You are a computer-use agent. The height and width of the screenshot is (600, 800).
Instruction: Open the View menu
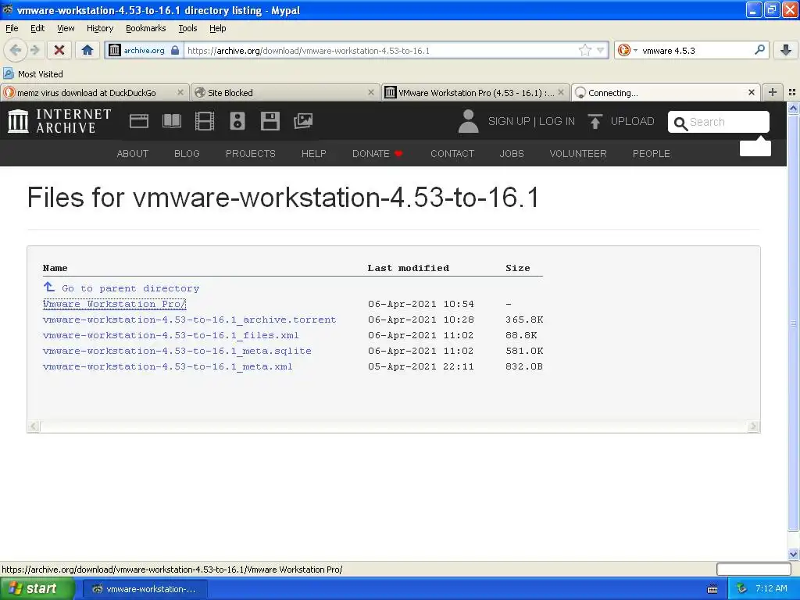pos(66,28)
